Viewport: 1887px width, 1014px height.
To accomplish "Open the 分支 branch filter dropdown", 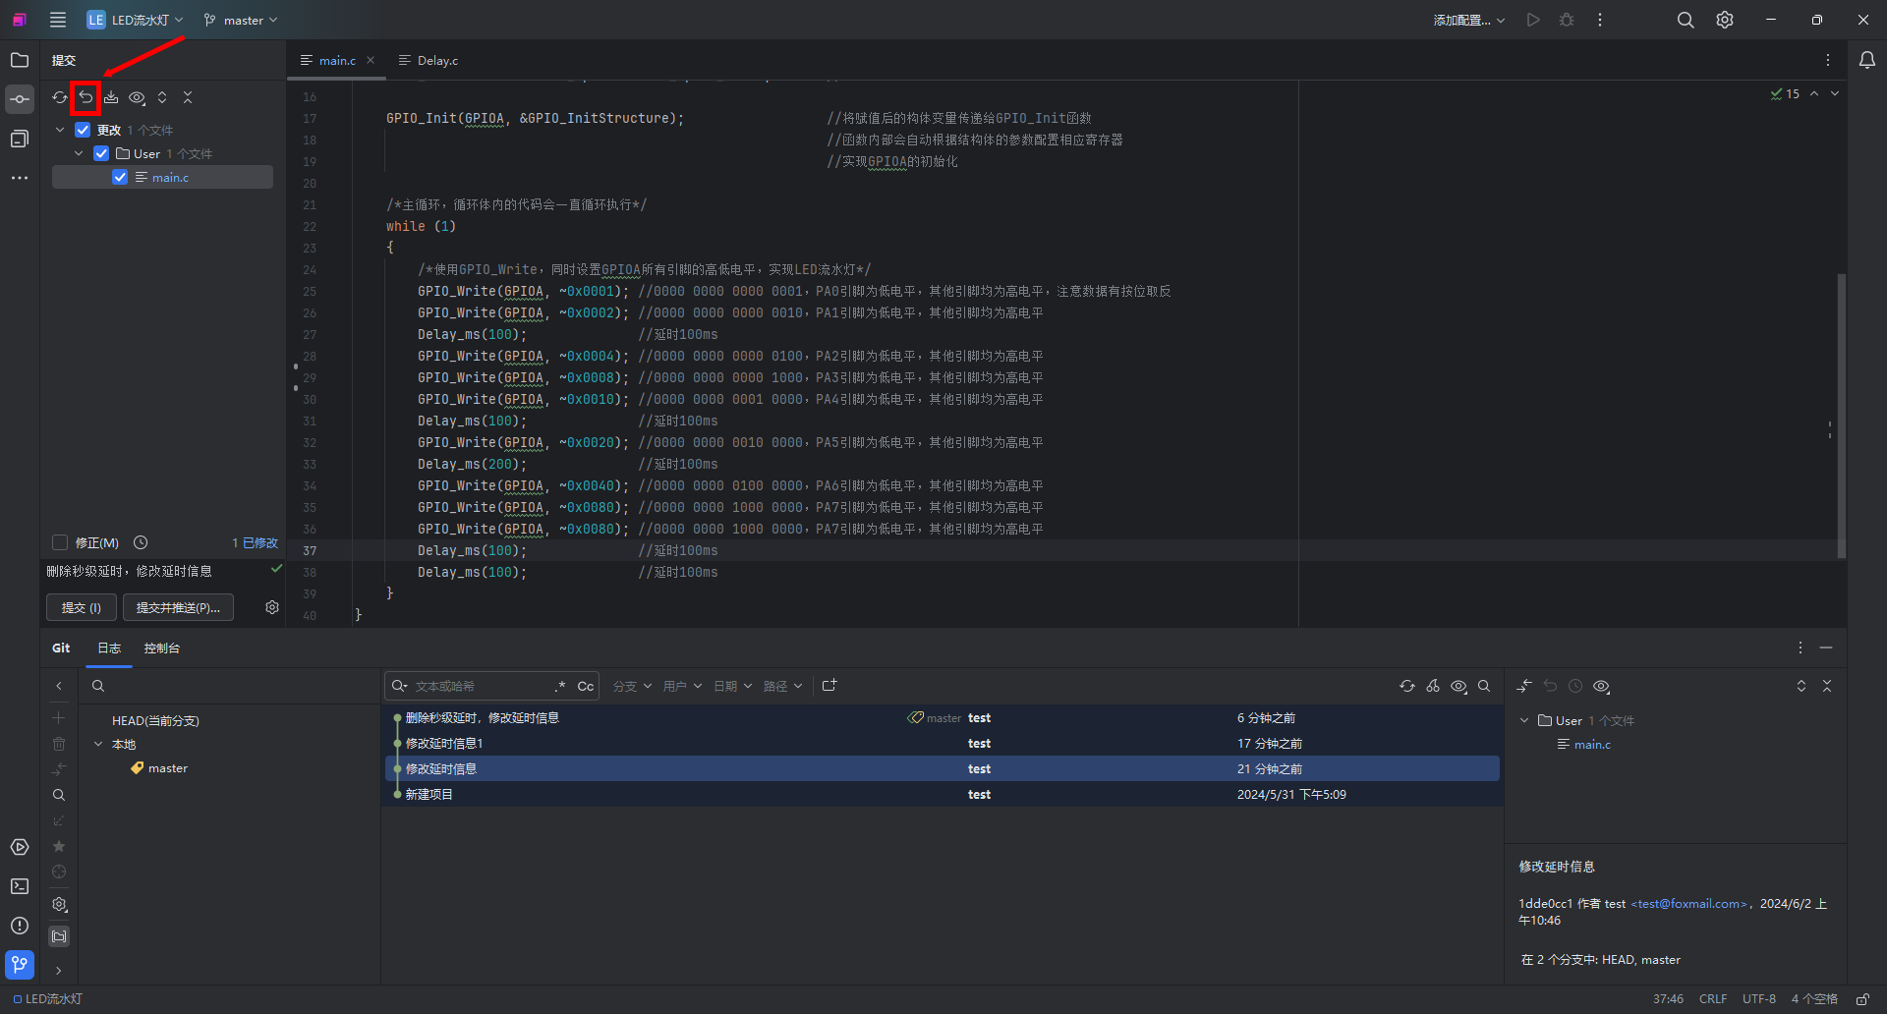I will 632,686.
